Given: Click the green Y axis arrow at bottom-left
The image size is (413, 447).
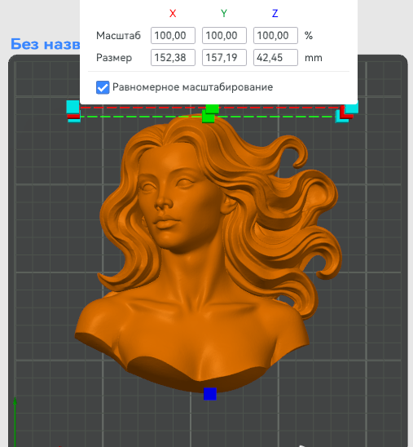Looking at the screenshot, I should pyautogui.click(x=15, y=422).
